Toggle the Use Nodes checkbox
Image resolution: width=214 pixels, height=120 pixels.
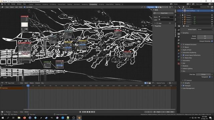(24, 7)
